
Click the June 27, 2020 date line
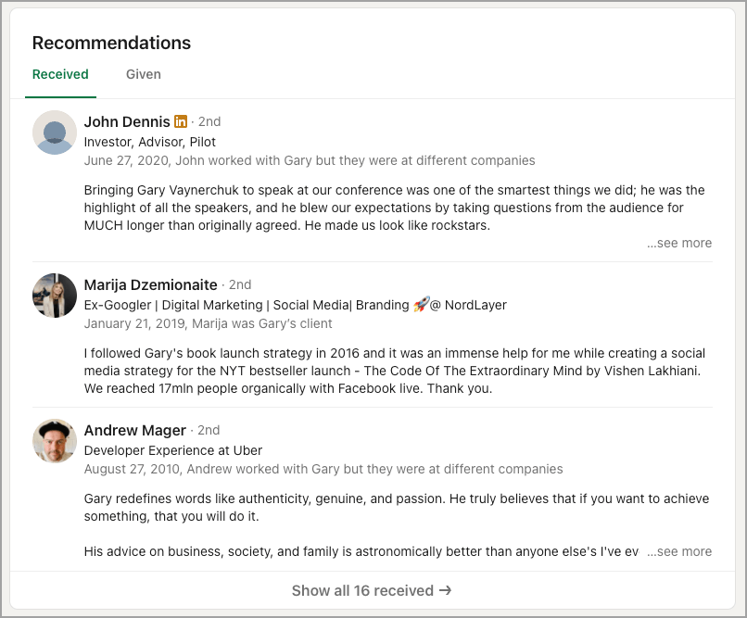[310, 160]
